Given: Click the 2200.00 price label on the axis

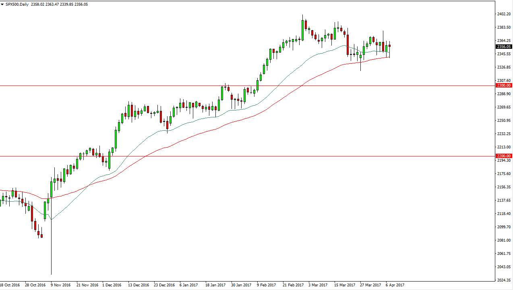Looking at the screenshot, I should point(504,156).
